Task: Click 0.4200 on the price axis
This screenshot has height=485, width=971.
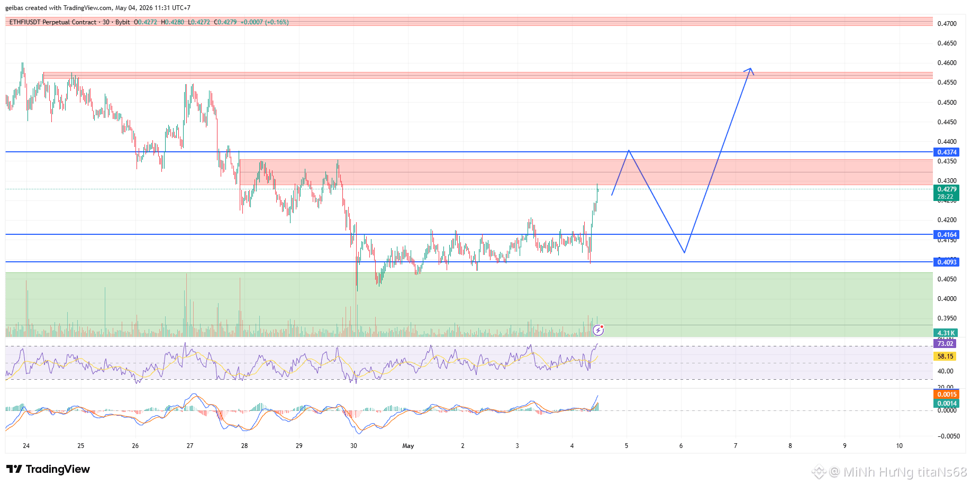Action: coord(947,220)
